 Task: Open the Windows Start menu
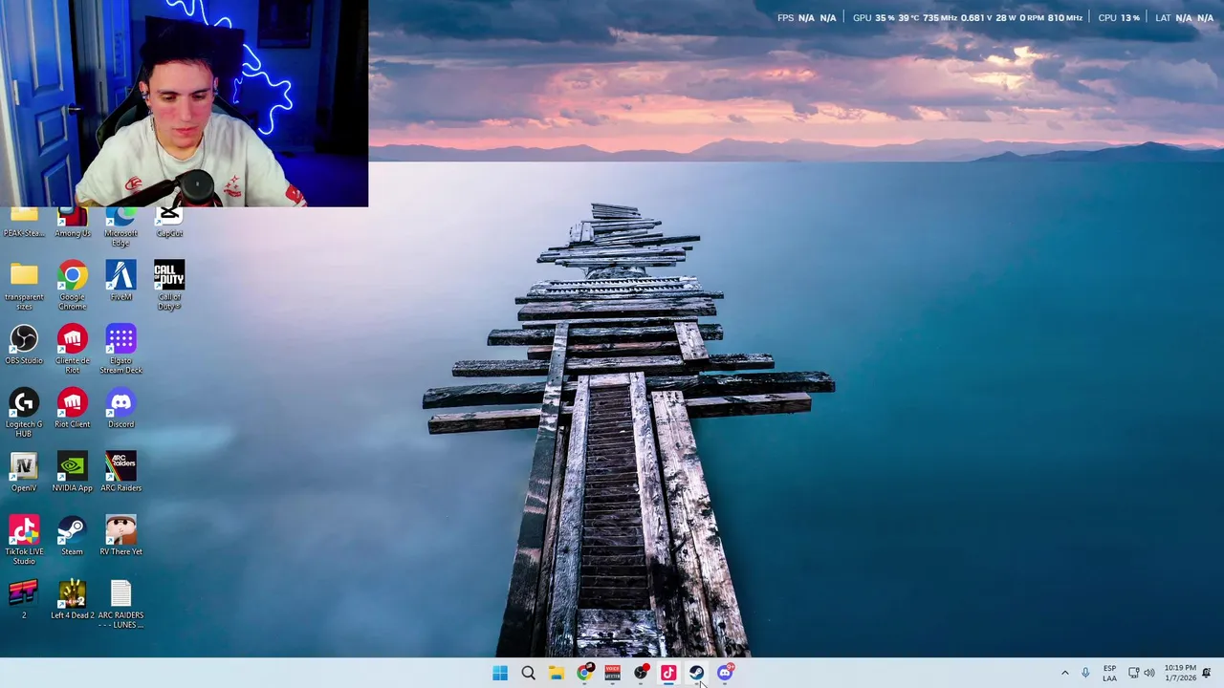click(x=500, y=673)
